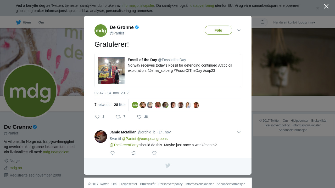The height and width of the screenshot is (188, 335).
Task: Open the chevron menu next to Følg
Action: point(239,30)
